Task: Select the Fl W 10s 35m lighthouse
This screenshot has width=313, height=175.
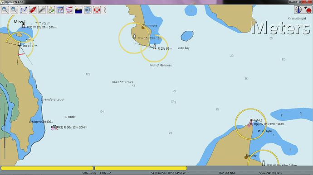Action: 135,36
